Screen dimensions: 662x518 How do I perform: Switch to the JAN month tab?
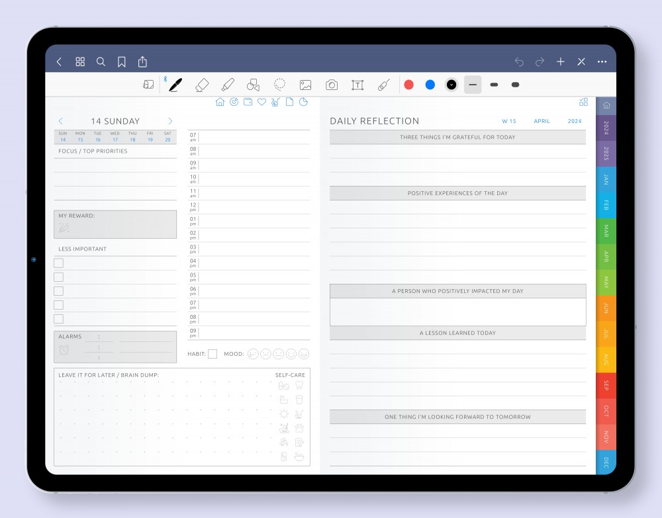606,180
